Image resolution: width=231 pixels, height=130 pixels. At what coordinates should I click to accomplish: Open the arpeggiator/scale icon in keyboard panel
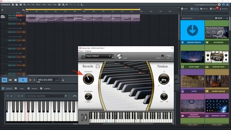[x=75, y=96]
